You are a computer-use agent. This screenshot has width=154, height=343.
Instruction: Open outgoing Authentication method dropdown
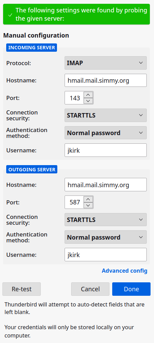(106, 237)
